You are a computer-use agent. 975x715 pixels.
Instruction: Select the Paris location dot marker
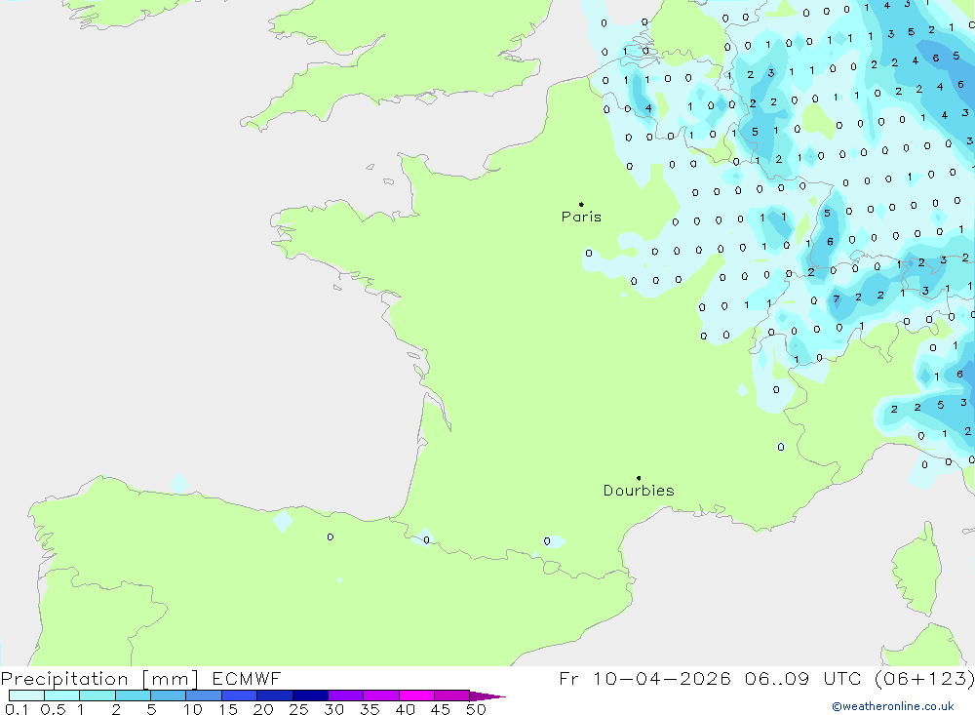(x=581, y=204)
